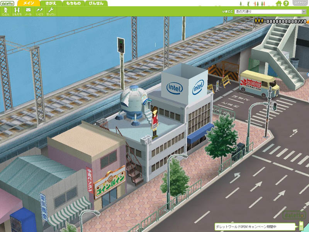The height and width of the screenshot is (232, 309).
Task: Open the じぶん (myself) profile icon
Action: [5, 11]
